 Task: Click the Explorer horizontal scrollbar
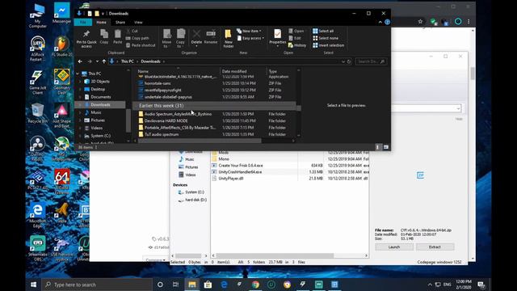200,141
